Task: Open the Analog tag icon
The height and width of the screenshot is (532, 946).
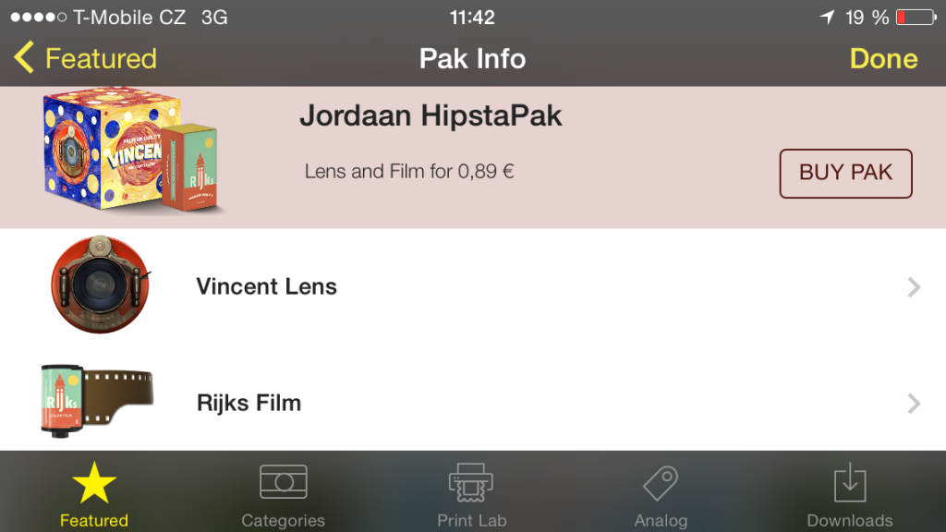Action: click(661, 483)
